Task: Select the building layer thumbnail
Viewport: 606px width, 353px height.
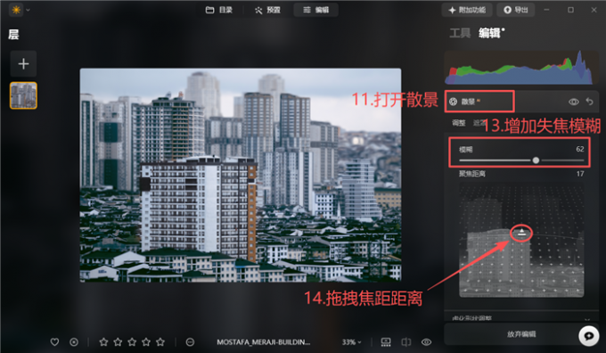Action: point(23,95)
